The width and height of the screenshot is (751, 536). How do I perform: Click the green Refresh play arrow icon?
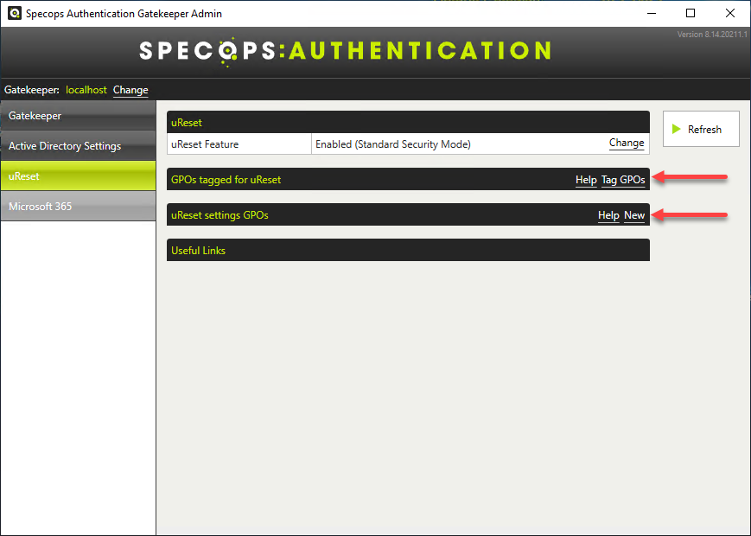[677, 129]
